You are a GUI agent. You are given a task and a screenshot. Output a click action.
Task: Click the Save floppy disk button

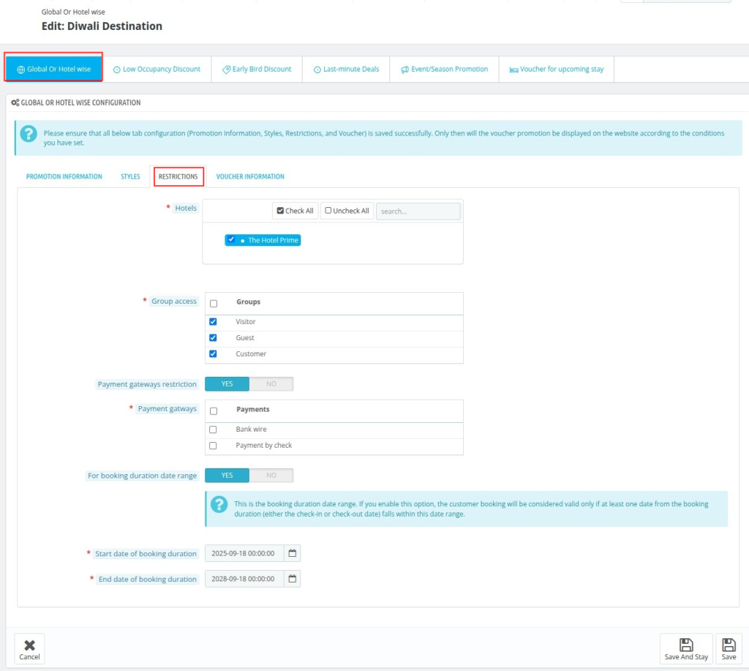729,649
